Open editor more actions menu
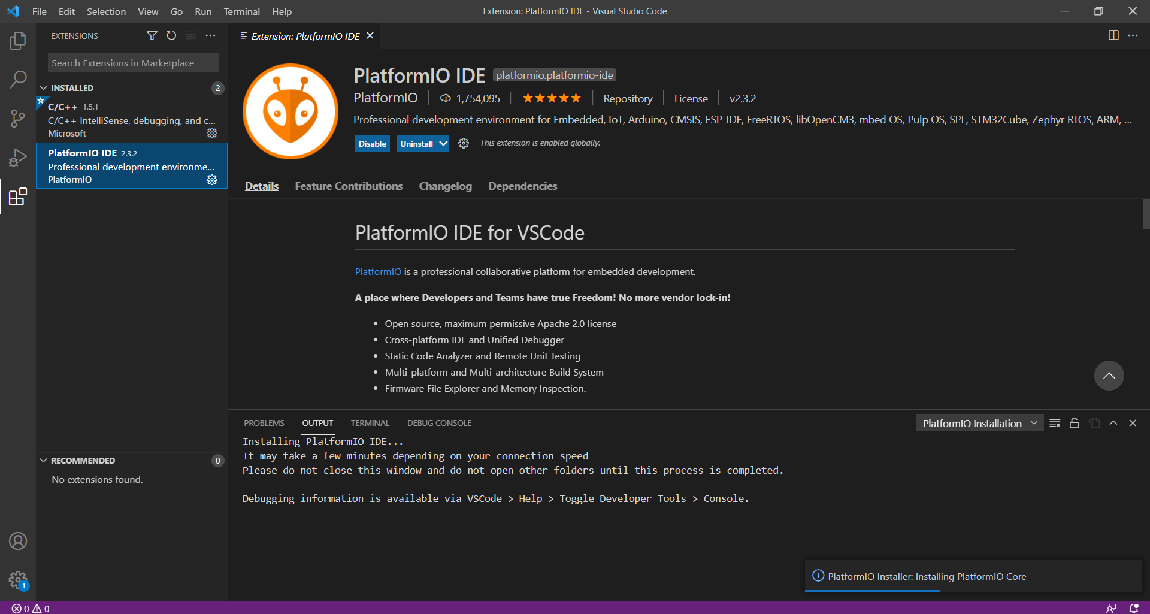 [x=1133, y=35]
